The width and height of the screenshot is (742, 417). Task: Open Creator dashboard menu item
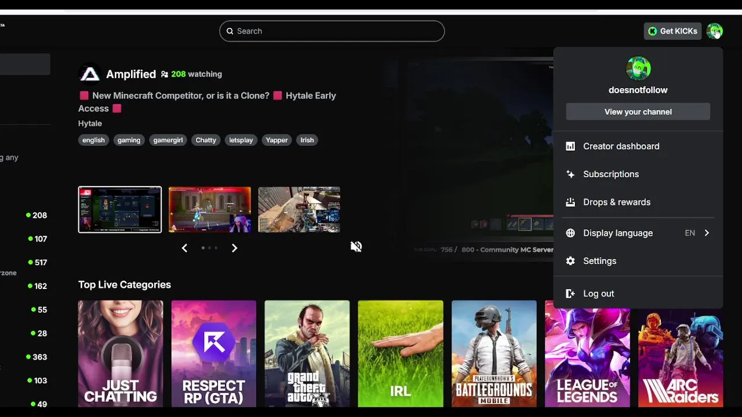pyautogui.click(x=638, y=147)
